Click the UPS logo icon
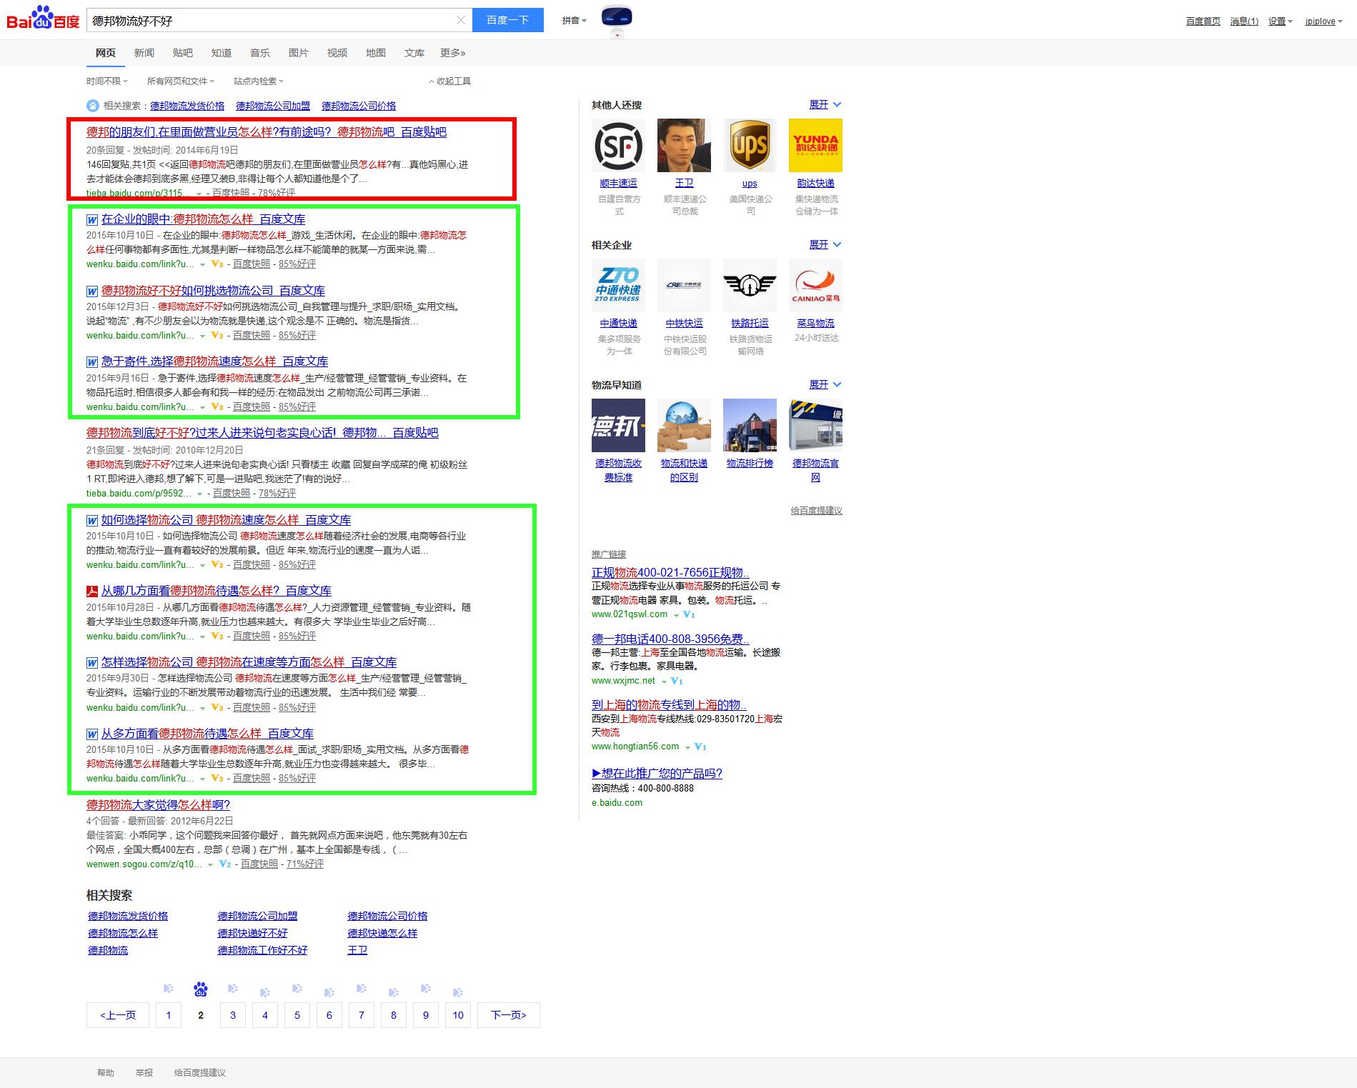The image size is (1357, 1088). pos(750,146)
